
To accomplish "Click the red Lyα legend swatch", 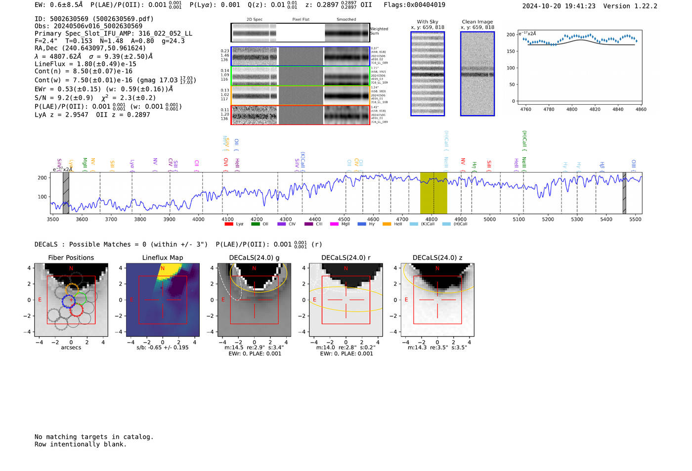I will coord(229,224).
